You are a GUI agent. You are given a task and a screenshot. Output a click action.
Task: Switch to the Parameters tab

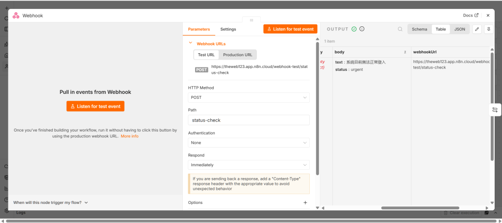click(199, 29)
